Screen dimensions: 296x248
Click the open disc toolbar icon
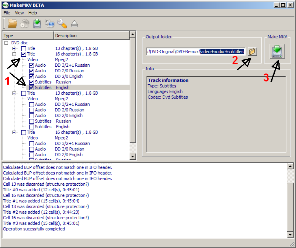[x=24, y=24]
